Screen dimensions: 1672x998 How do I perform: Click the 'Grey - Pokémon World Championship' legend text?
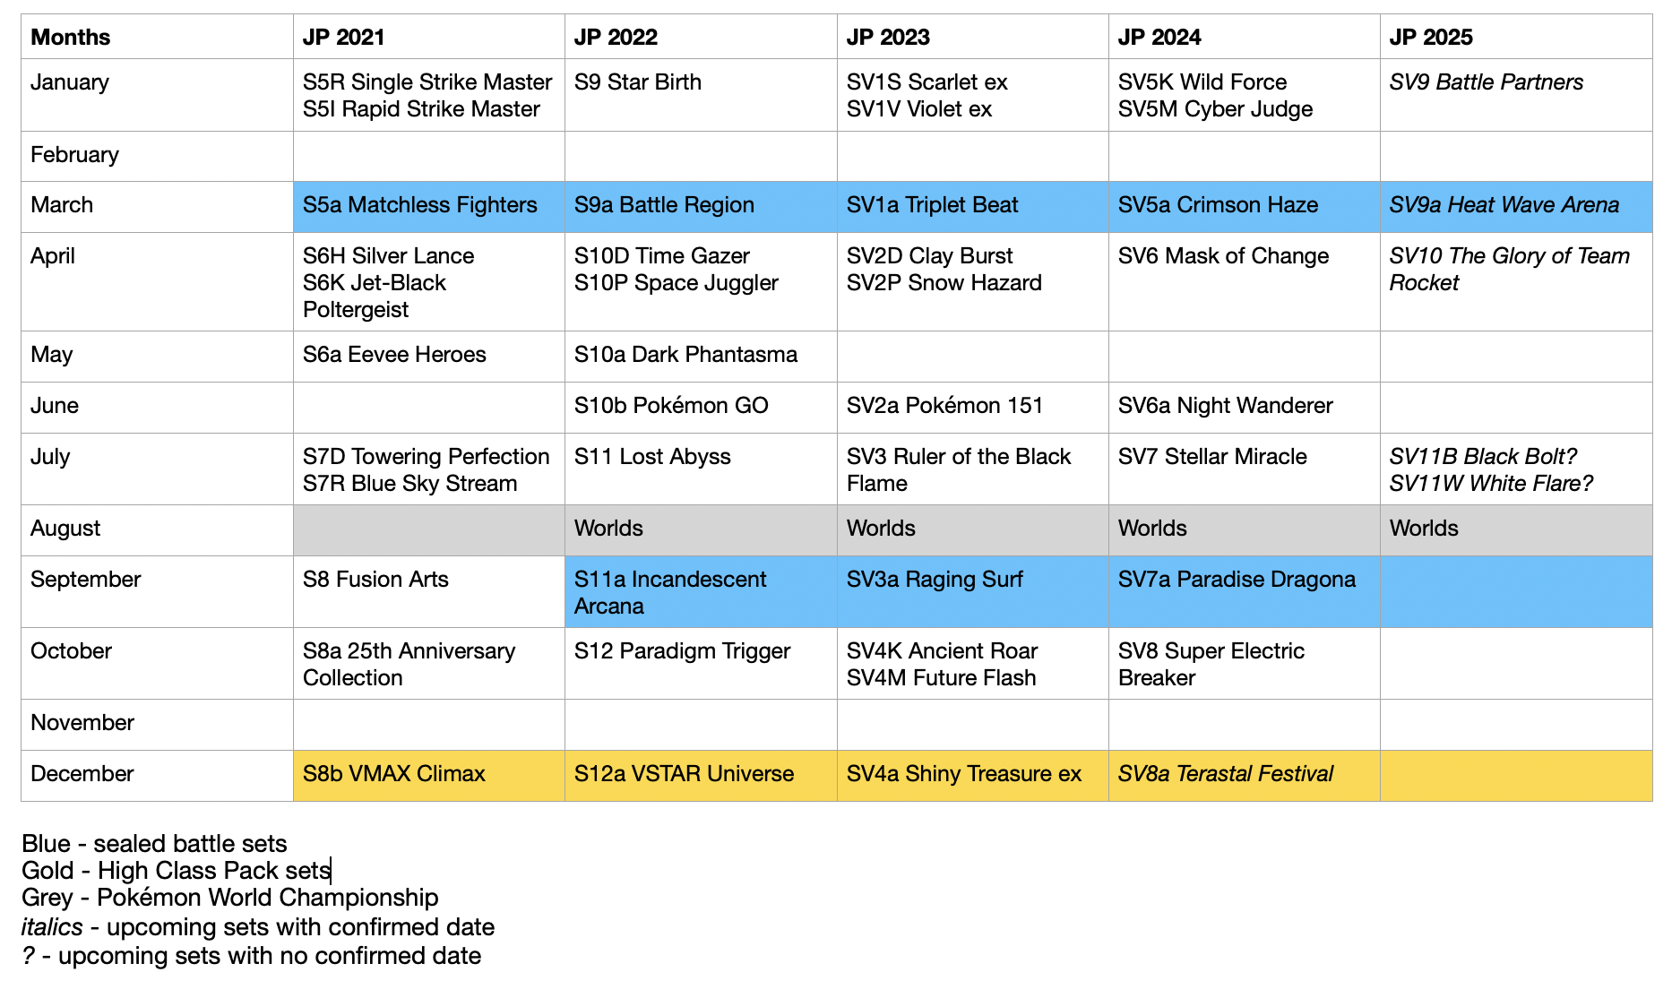pos(230,898)
